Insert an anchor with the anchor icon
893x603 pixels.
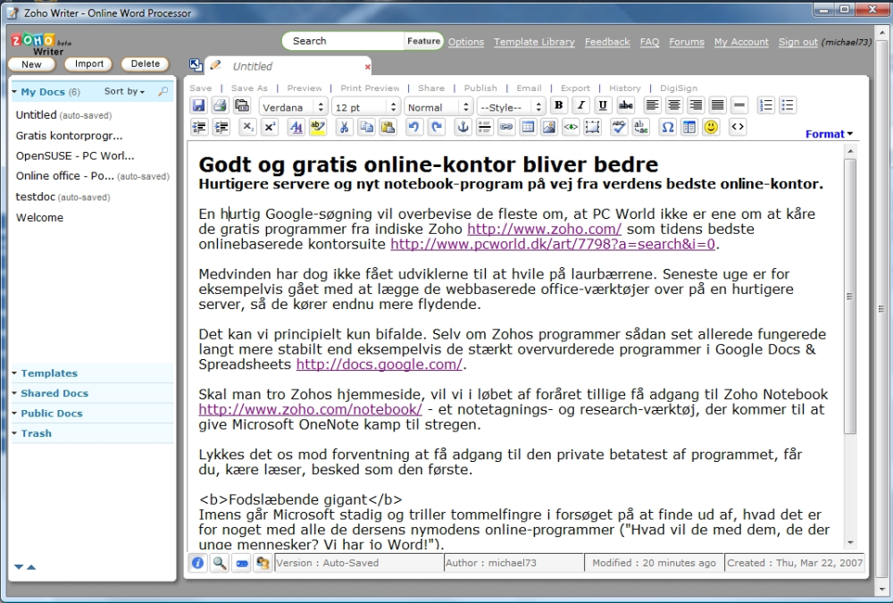(x=463, y=128)
